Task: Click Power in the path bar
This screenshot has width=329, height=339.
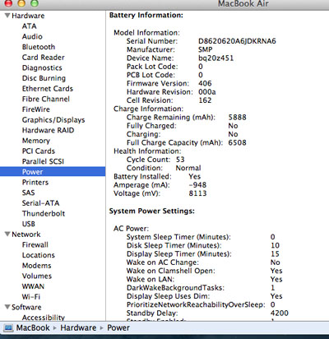Action: 118,327
